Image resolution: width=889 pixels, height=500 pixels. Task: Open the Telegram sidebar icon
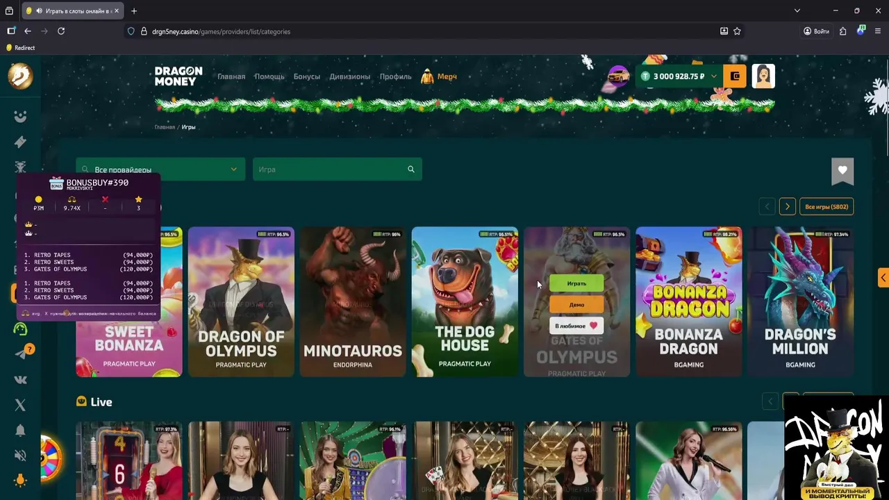[20, 354]
